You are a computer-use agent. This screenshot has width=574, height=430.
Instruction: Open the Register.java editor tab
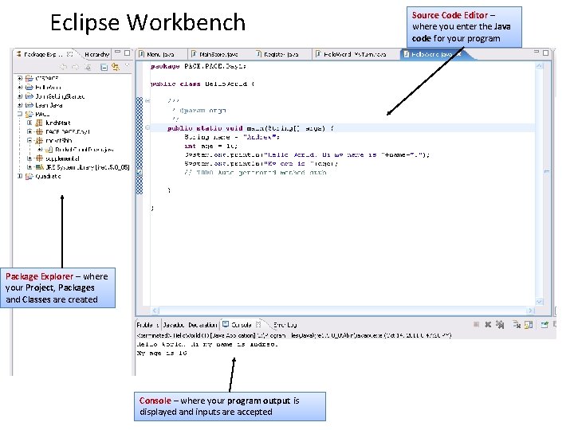[281, 54]
